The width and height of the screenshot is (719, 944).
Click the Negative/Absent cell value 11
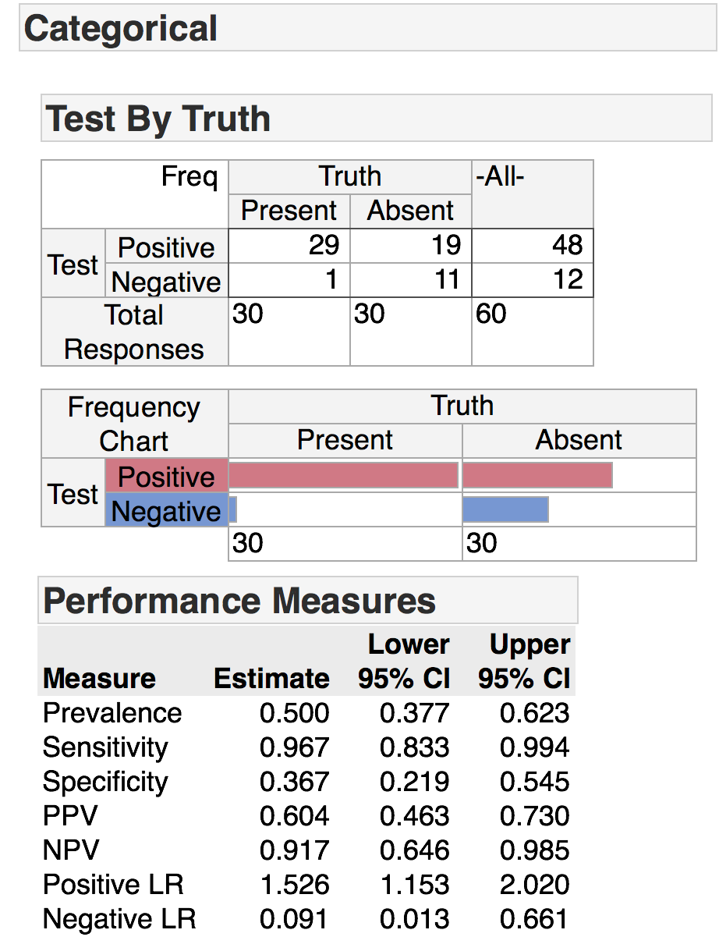pos(447,280)
